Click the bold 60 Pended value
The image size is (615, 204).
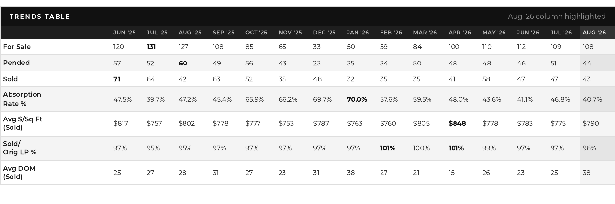(x=183, y=63)
